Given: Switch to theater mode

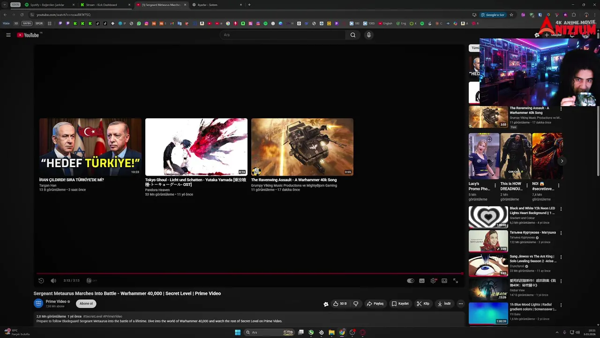Looking at the screenshot, I should point(444,281).
